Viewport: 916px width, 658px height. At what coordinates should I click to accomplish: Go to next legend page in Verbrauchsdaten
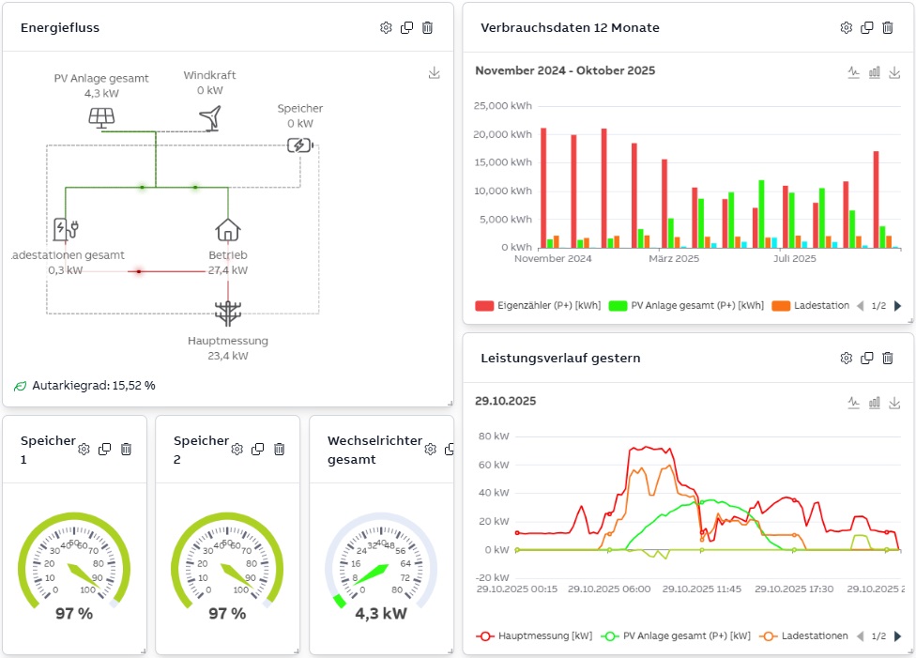897,306
